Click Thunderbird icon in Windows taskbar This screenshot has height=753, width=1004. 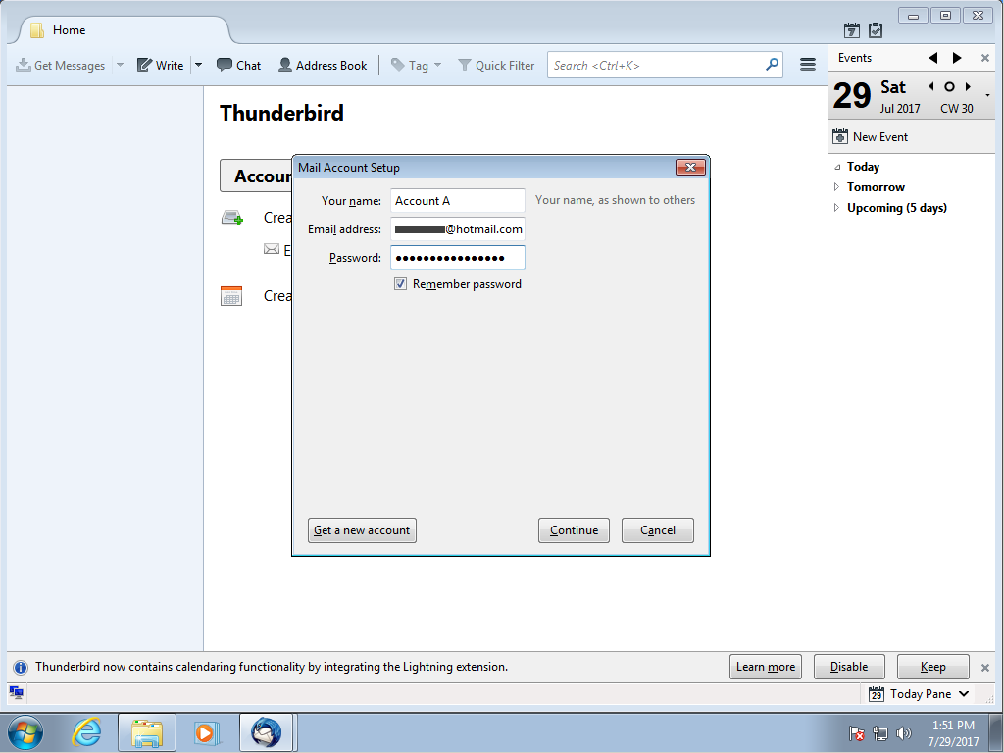(266, 732)
